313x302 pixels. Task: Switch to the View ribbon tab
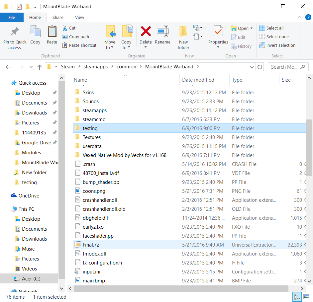click(x=79, y=17)
